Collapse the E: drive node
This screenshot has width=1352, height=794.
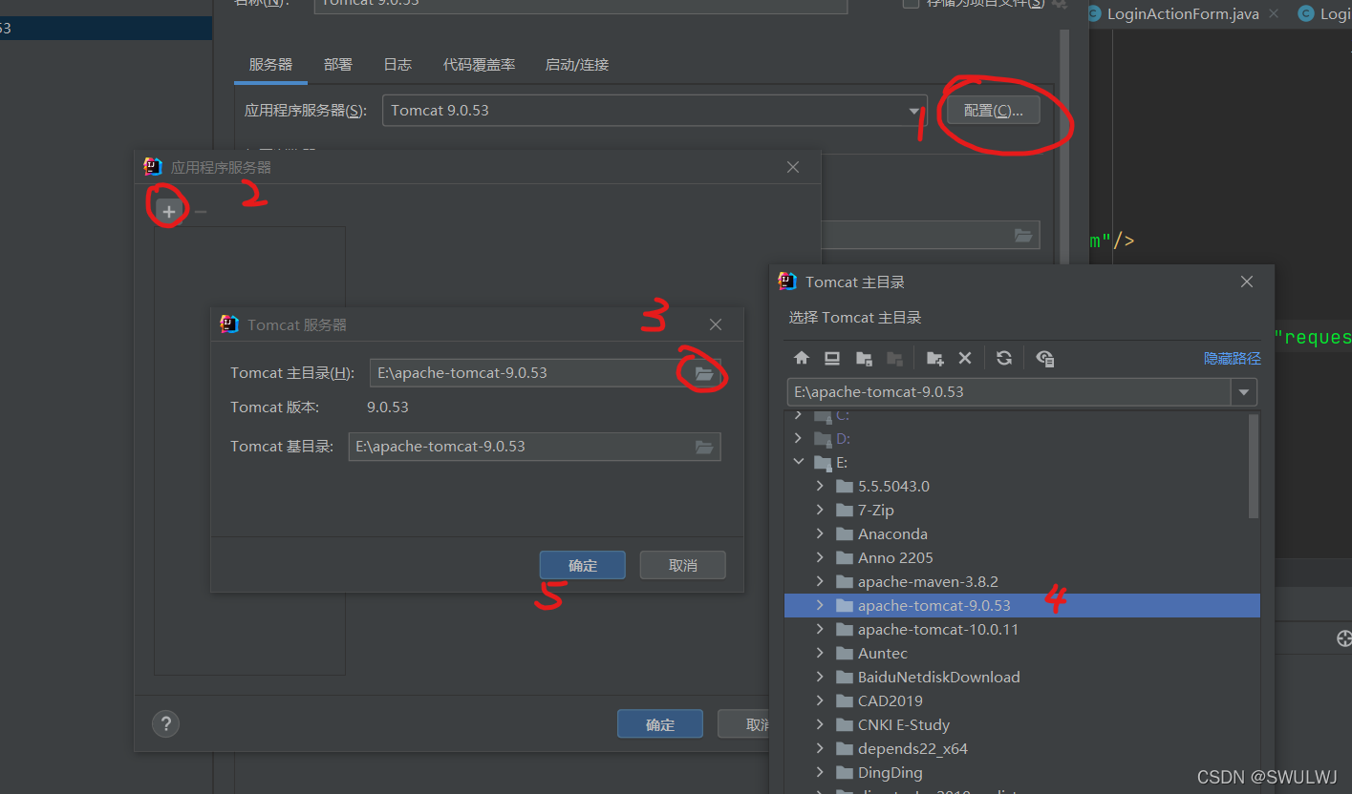coord(799,463)
